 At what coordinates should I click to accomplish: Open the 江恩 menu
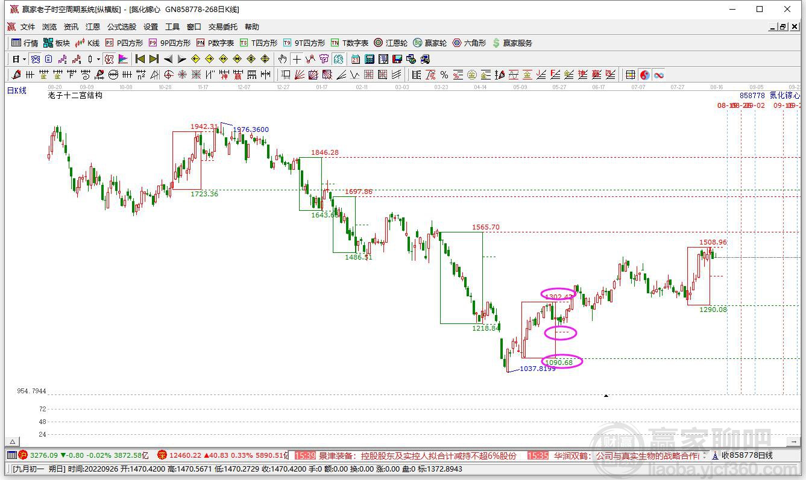click(93, 27)
